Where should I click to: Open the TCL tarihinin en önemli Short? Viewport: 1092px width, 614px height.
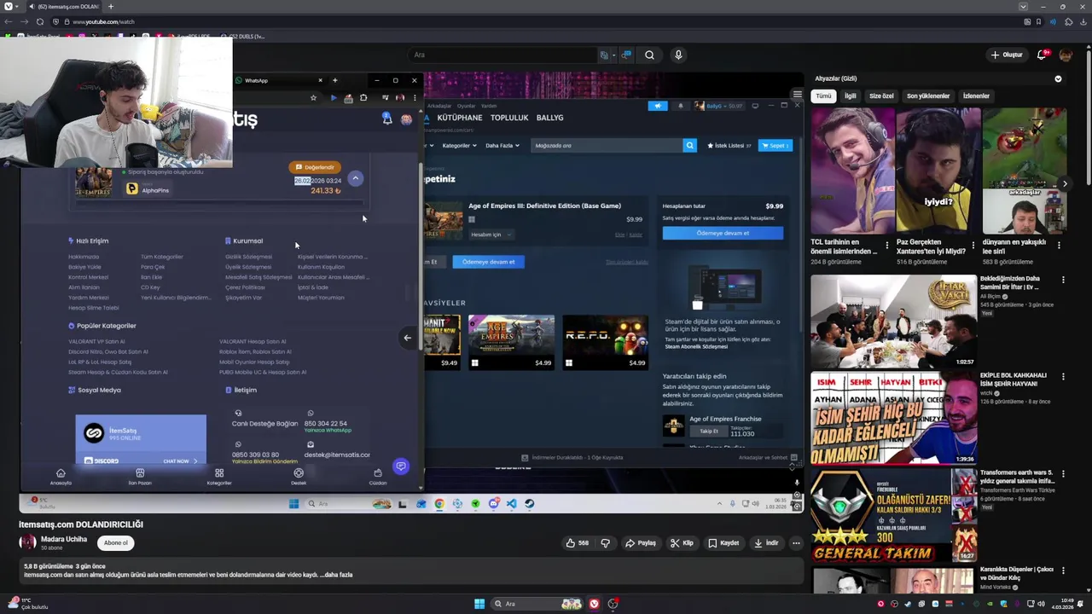(852, 171)
